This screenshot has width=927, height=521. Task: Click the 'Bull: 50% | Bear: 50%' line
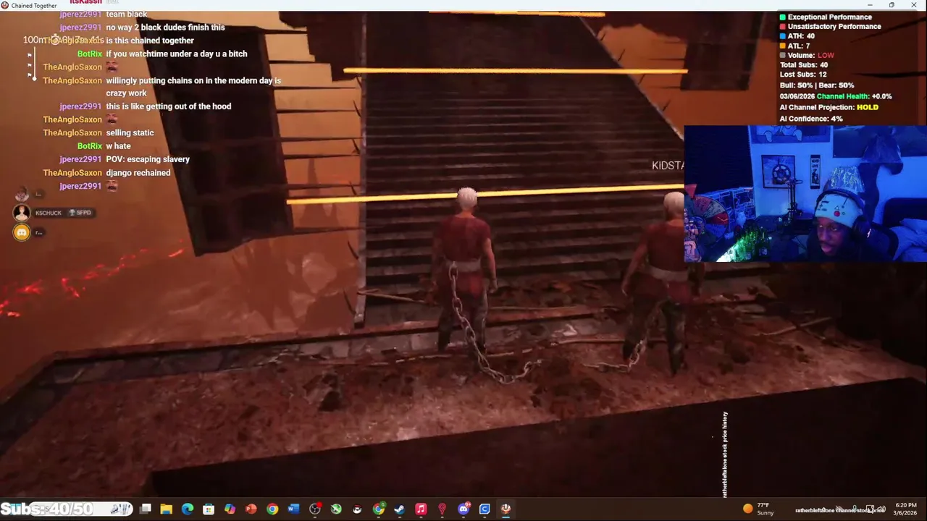(x=816, y=85)
